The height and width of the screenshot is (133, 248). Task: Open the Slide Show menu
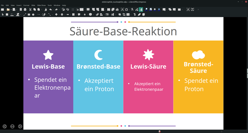point(41,5)
